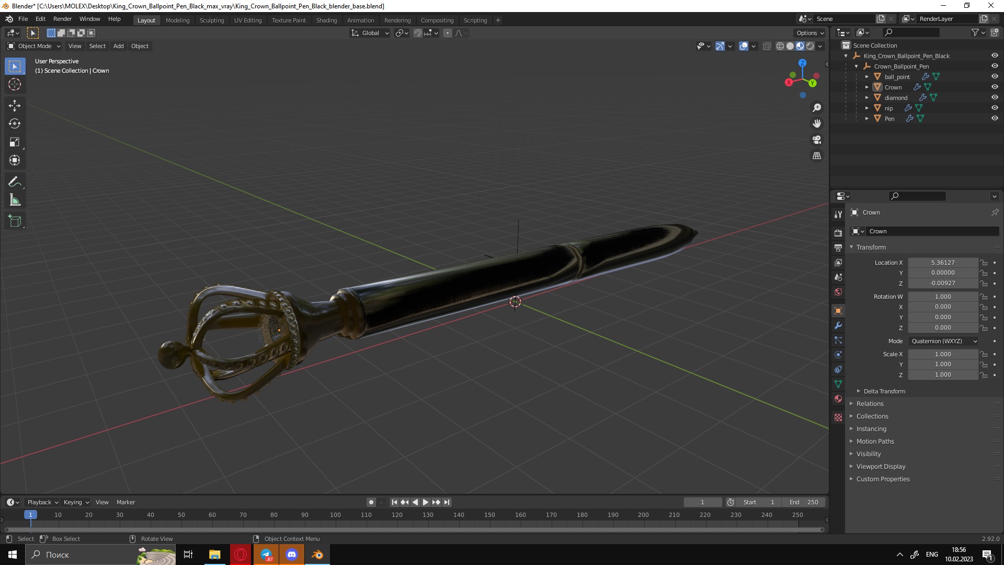This screenshot has width=1004, height=565.
Task: Click the Location X value field
Action: tap(943, 263)
